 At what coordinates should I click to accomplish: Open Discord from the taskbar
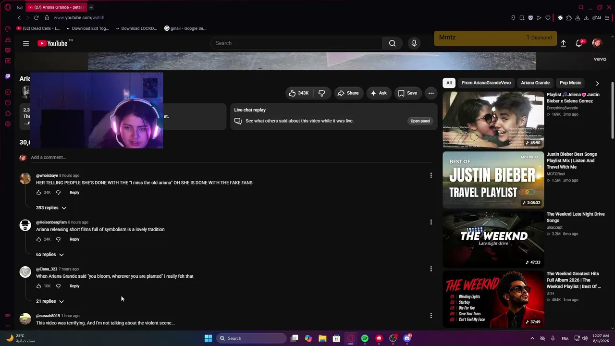(x=407, y=338)
